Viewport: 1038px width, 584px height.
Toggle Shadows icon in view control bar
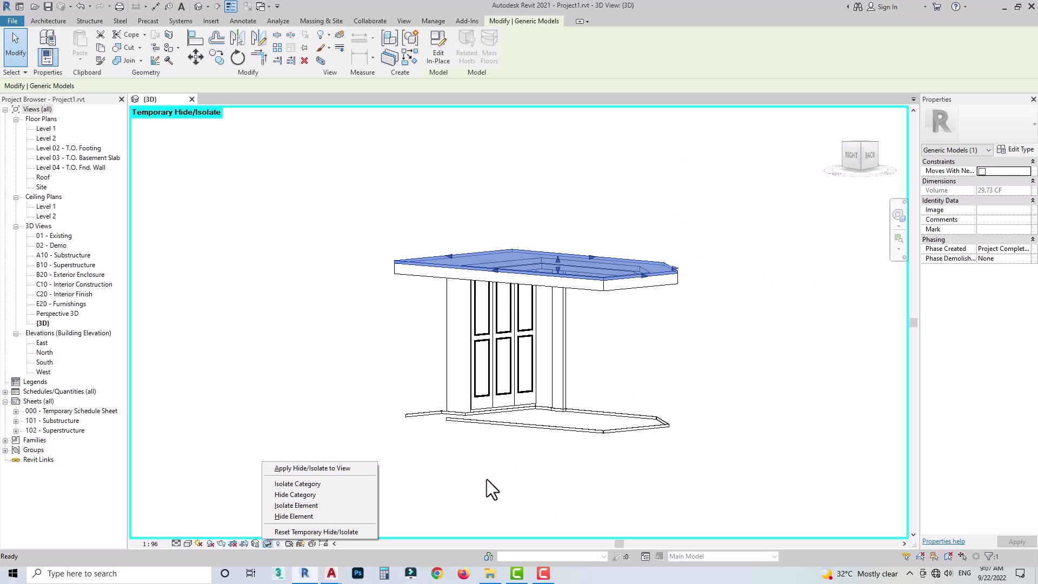tap(210, 543)
